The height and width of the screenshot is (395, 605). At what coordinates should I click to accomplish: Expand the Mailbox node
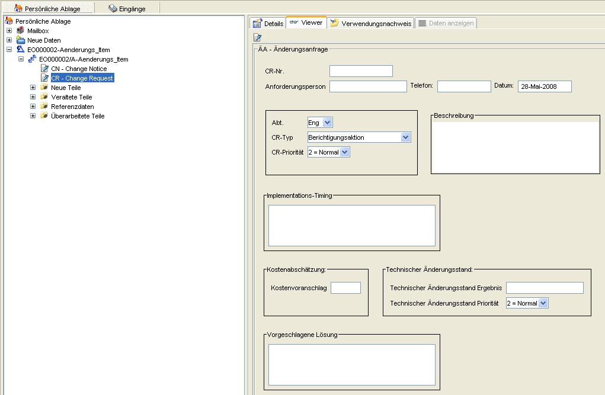(9, 30)
